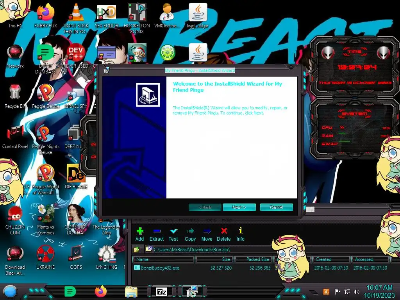Click the size value 52 327 520

[x=221, y=268]
